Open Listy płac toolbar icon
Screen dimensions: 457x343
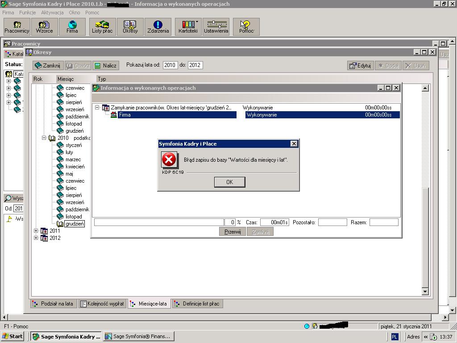(102, 27)
